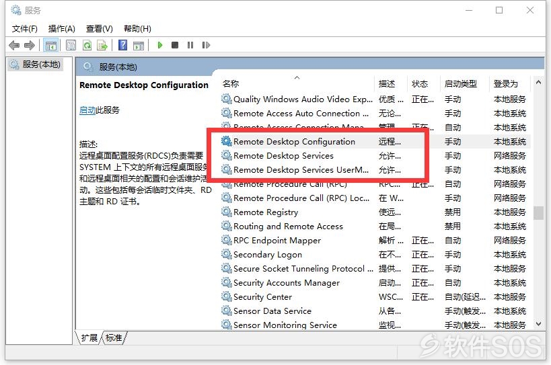This screenshot has height=365, width=551.
Task: Open the 操作(A) menu
Action: 62,29
